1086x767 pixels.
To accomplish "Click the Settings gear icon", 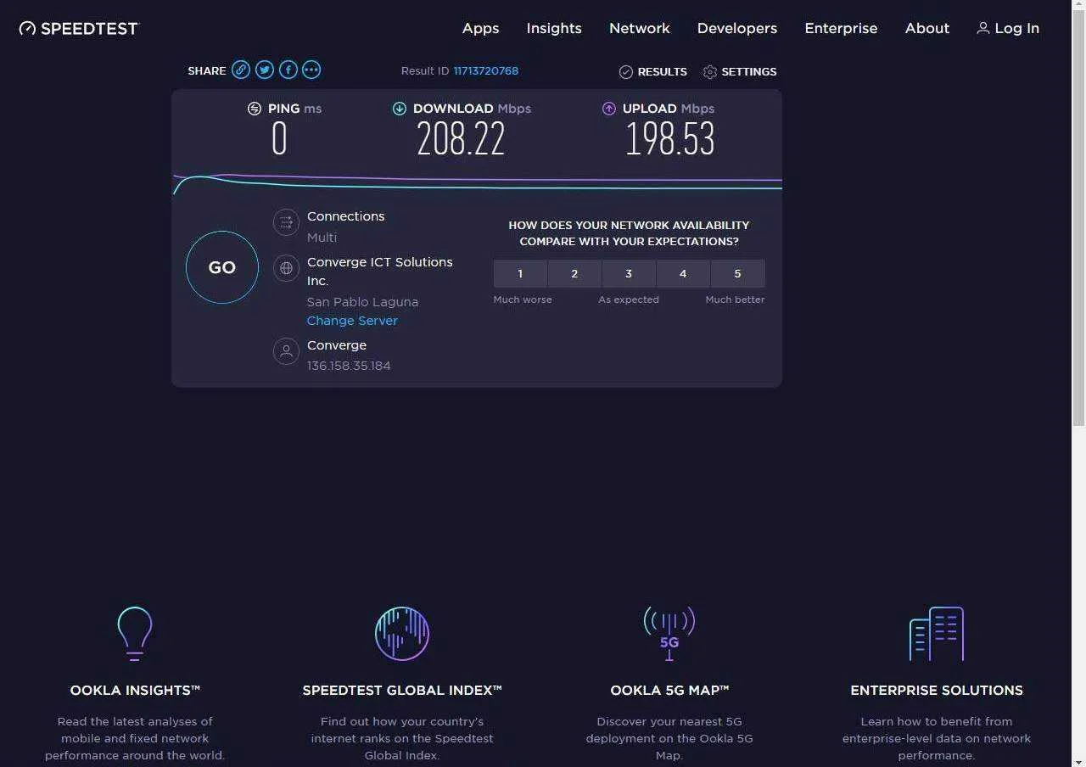I will coord(710,72).
